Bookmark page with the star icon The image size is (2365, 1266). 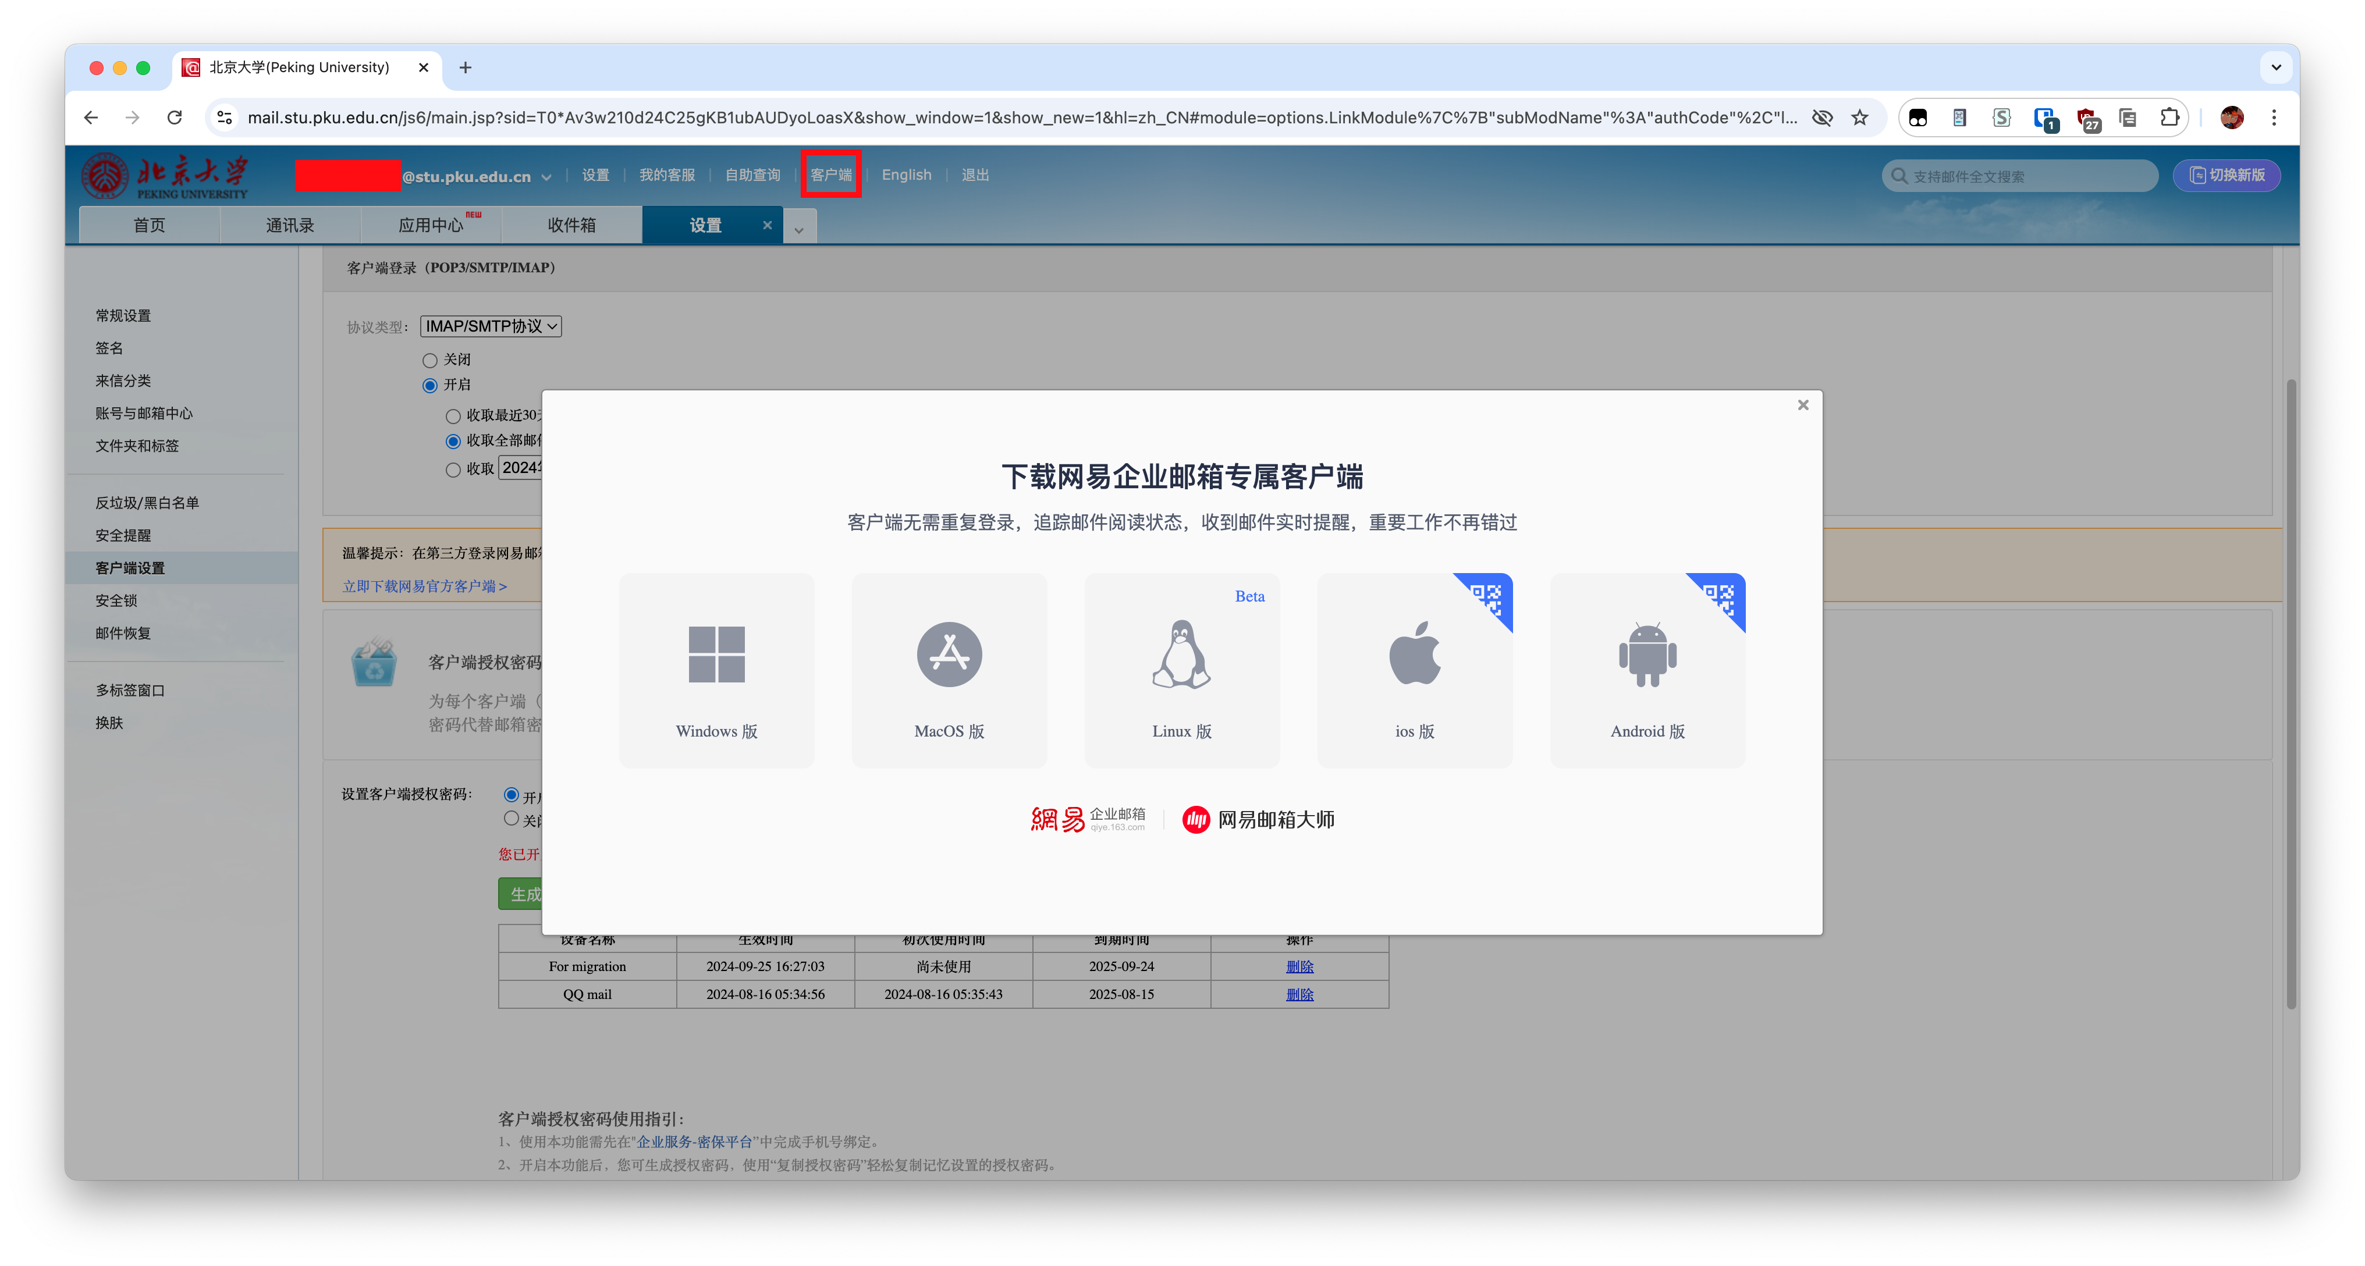click(x=1859, y=118)
